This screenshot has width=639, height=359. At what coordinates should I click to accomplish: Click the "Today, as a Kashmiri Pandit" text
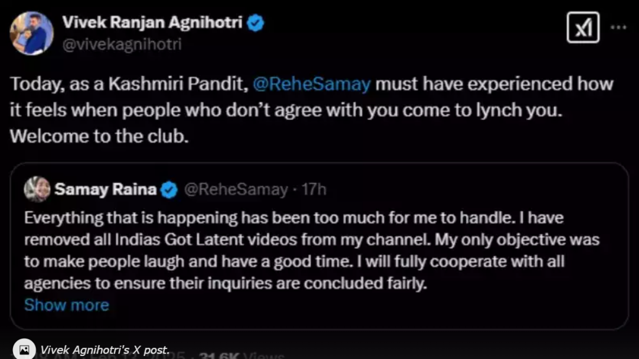click(129, 84)
